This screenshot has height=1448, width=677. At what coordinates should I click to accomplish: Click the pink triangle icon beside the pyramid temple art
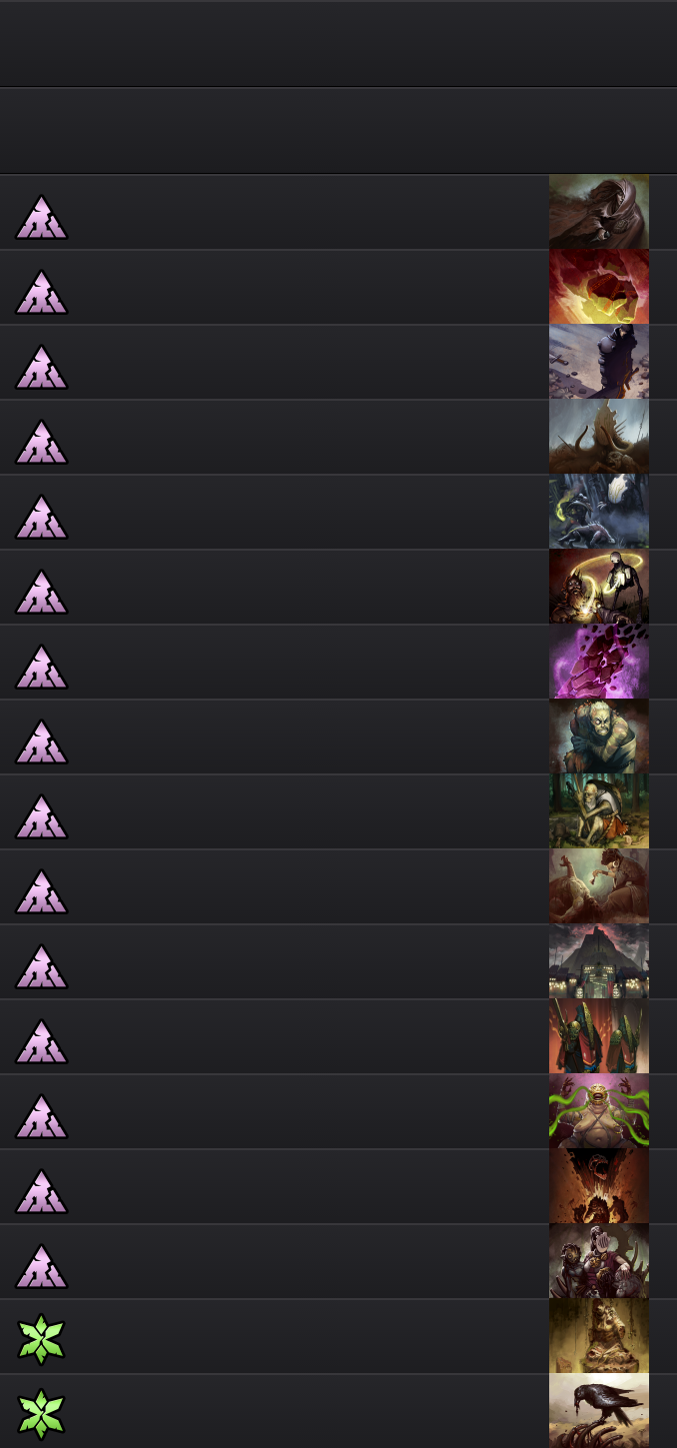[41, 966]
